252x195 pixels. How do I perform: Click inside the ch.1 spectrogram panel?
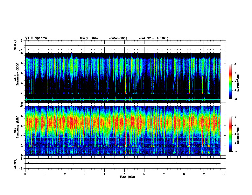(x=123, y=78)
